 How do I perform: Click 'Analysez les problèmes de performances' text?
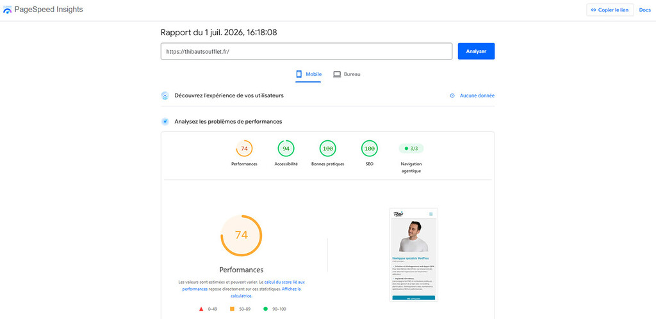tap(228, 122)
